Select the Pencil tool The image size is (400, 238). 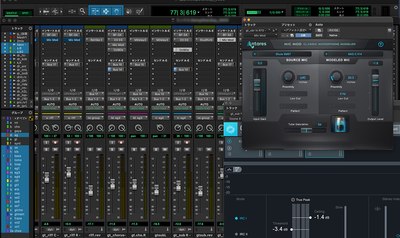[x=139, y=11]
